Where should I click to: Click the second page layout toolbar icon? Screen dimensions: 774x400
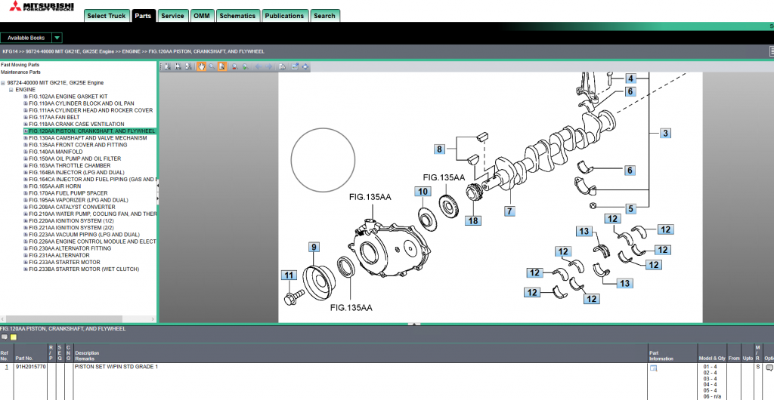178,66
